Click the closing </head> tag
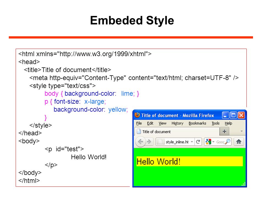Screen dimensions: 264x198 30,133
